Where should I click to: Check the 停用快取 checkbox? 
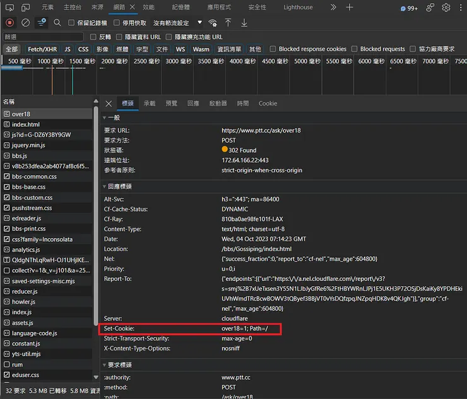click(x=115, y=23)
